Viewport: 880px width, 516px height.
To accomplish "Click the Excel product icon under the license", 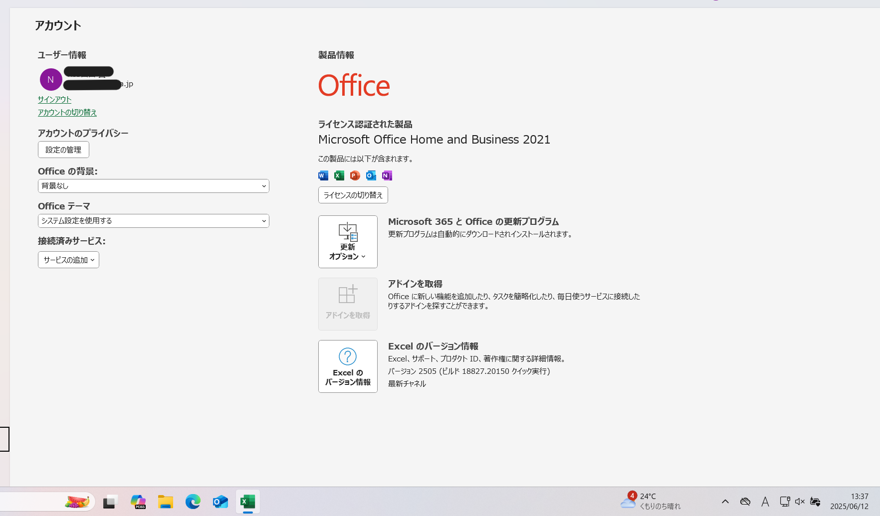I will pyautogui.click(x=339, y=175).
